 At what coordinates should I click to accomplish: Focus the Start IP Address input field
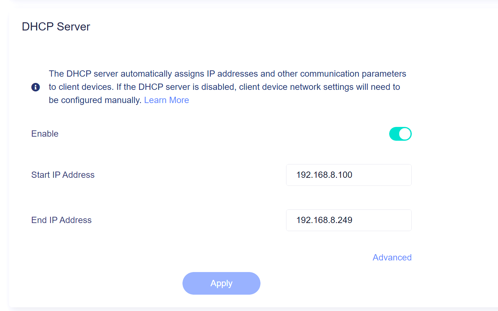click(x=349, y=175)
